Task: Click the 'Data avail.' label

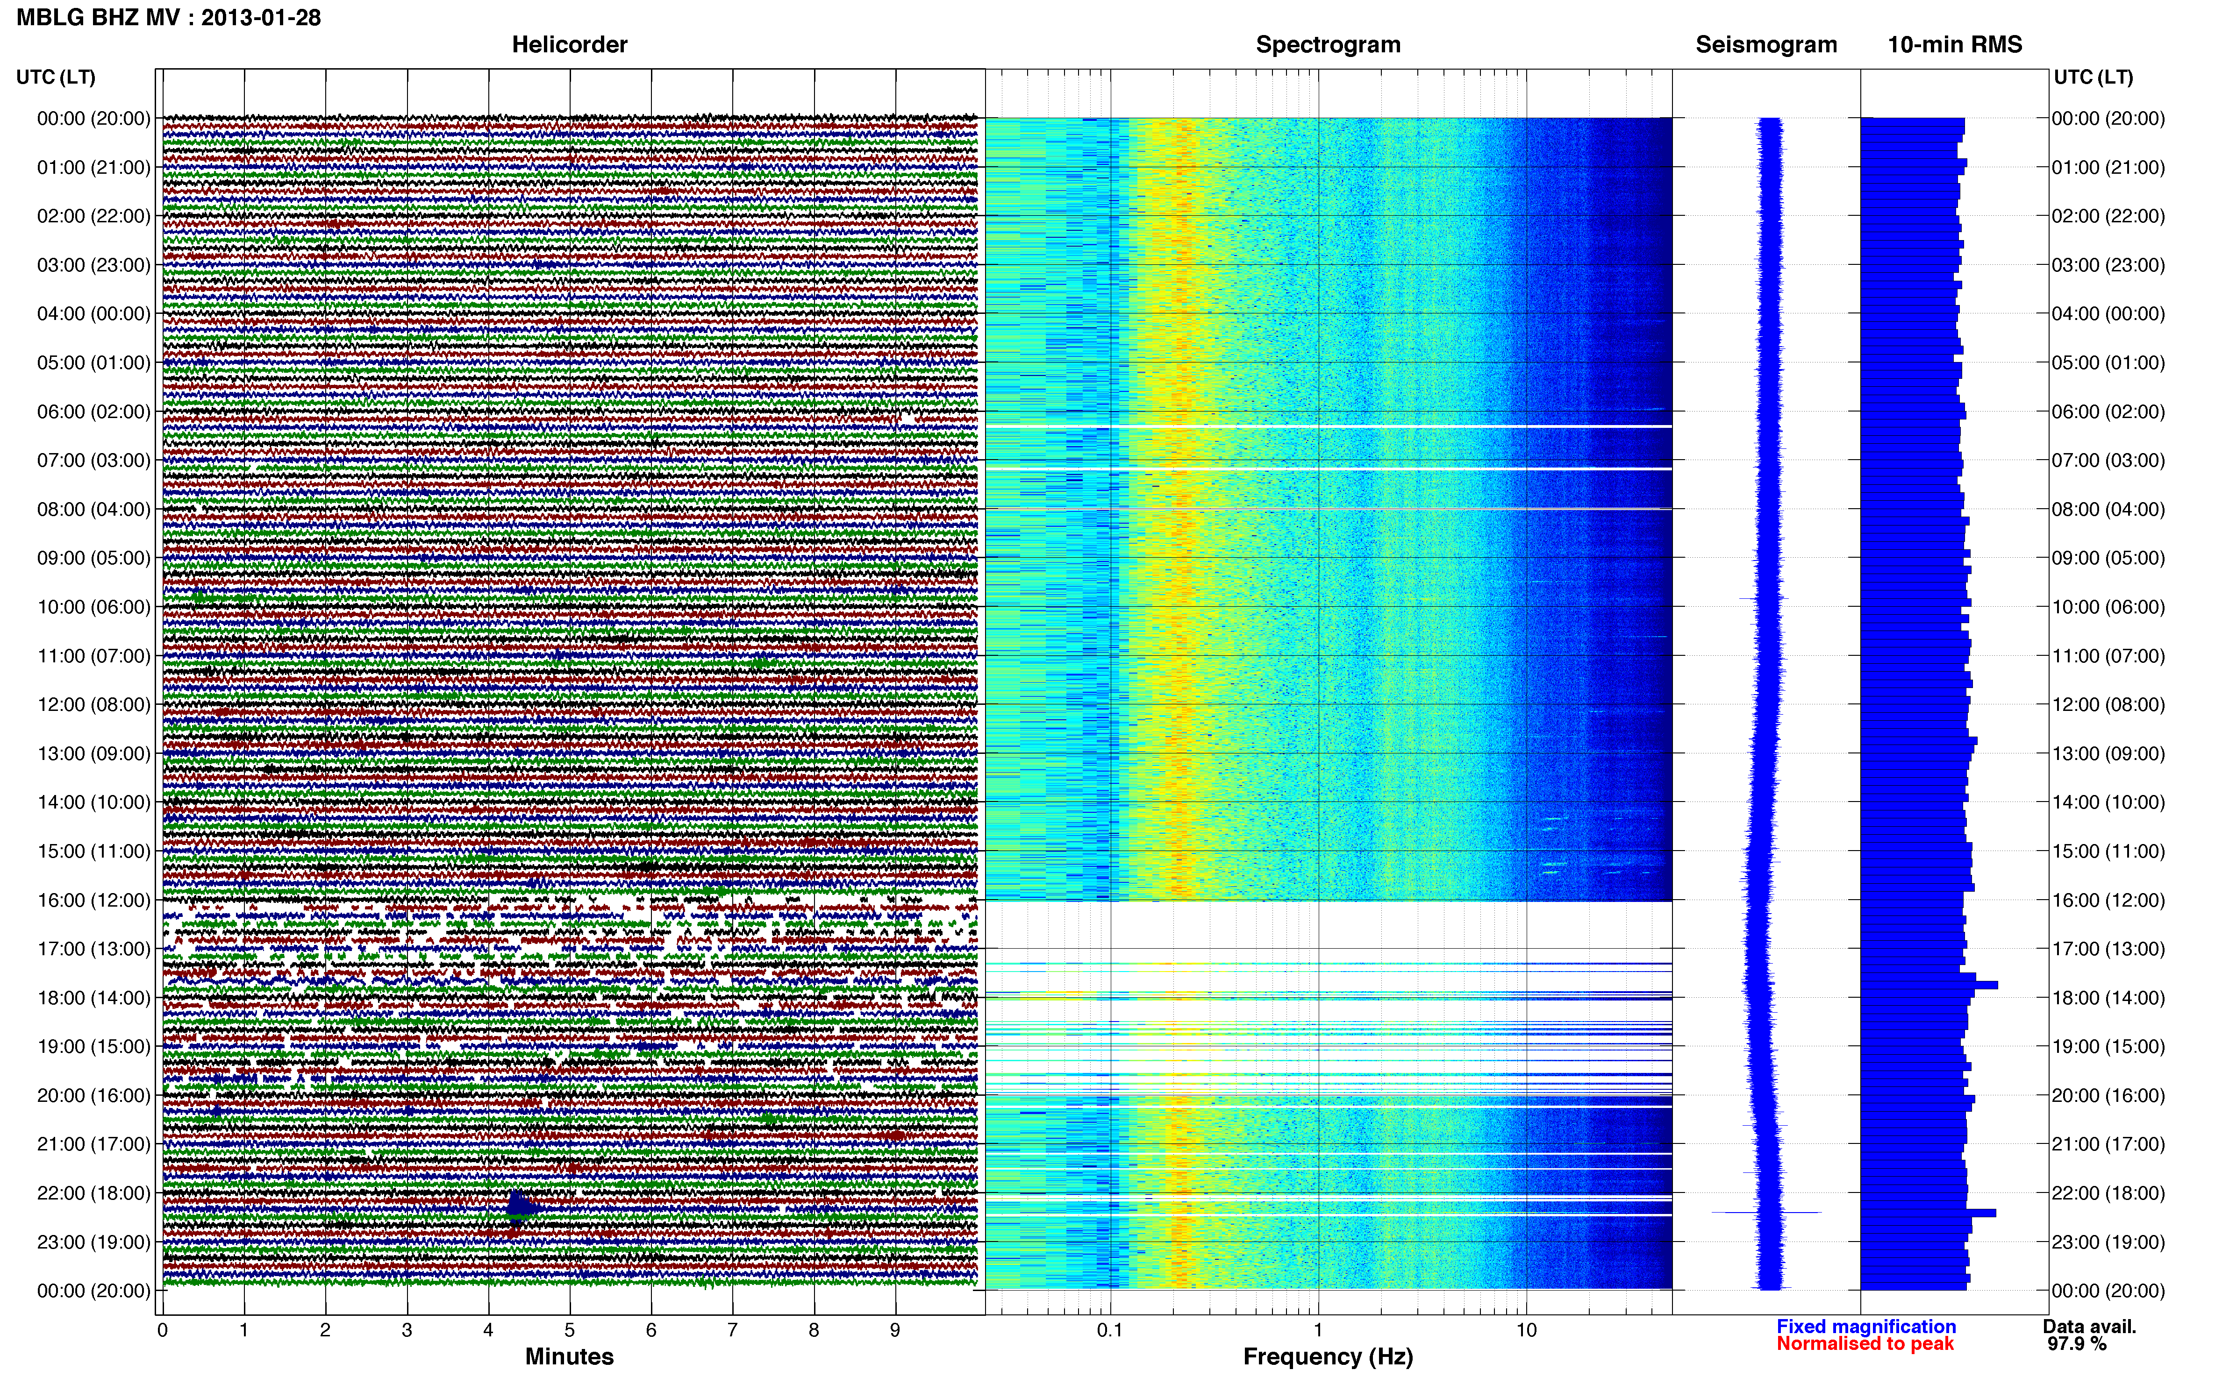Action: (2089, 1327)
